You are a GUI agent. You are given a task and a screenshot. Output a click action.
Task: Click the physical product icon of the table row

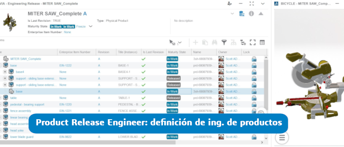pyautogui.click(x=6, y=98)
